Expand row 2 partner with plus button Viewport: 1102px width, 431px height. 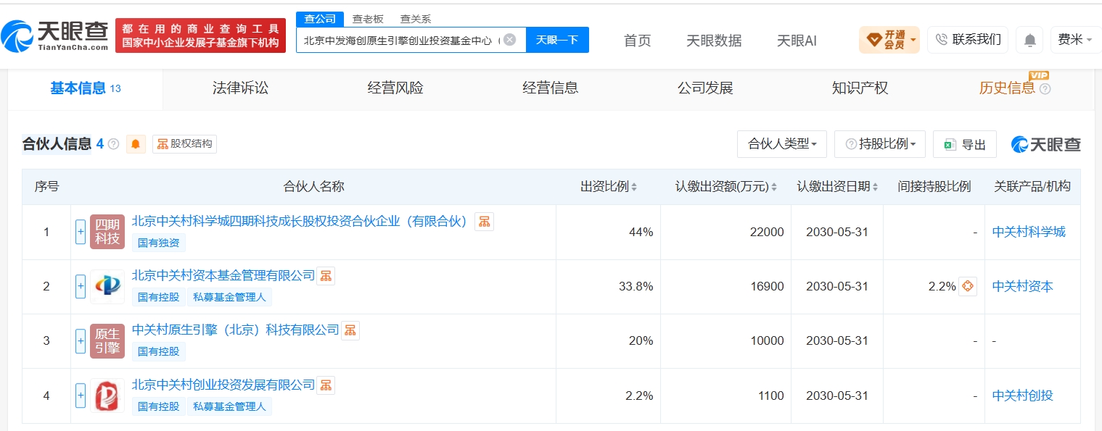coord(81,287)
